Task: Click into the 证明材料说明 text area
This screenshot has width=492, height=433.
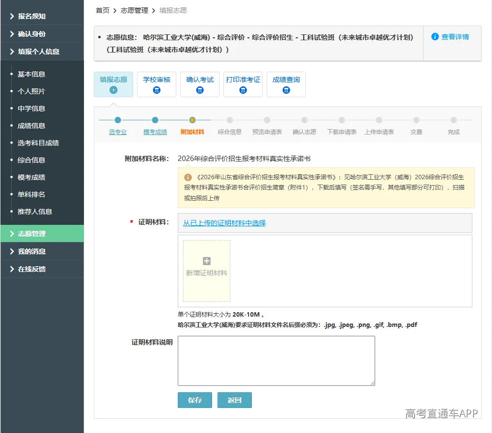Action: click(x=276, y=361)
